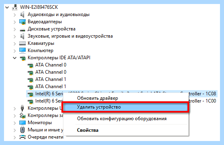Screen dimensions: 224x145
Task: Select the Intel(R) 6 Series 1C00 row text
Action: click(49, 101)
